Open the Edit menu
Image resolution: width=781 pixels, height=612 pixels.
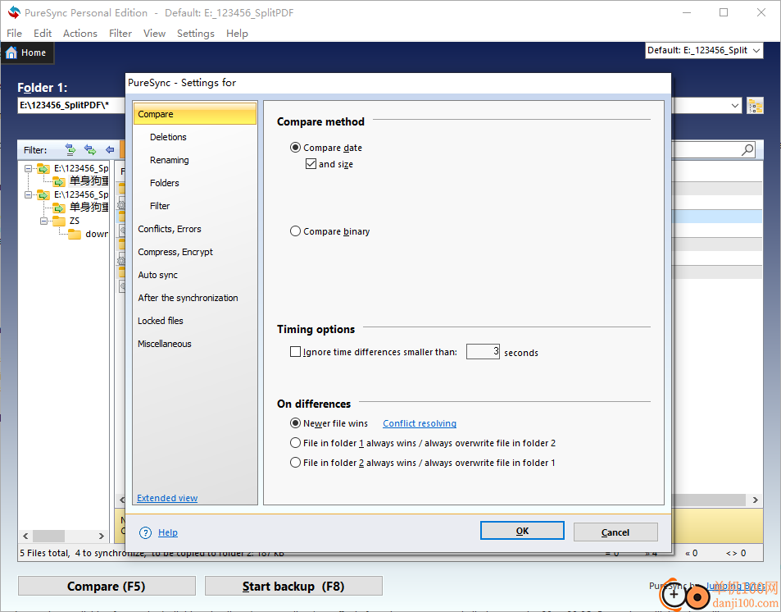43,34
